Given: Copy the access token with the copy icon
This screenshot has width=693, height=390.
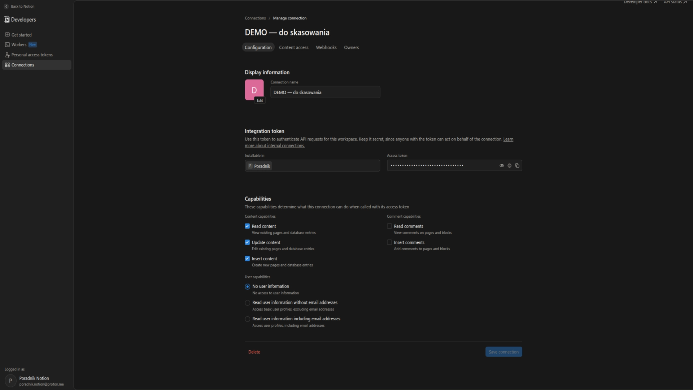Looking at the screenshot, I should pos(517,166).
